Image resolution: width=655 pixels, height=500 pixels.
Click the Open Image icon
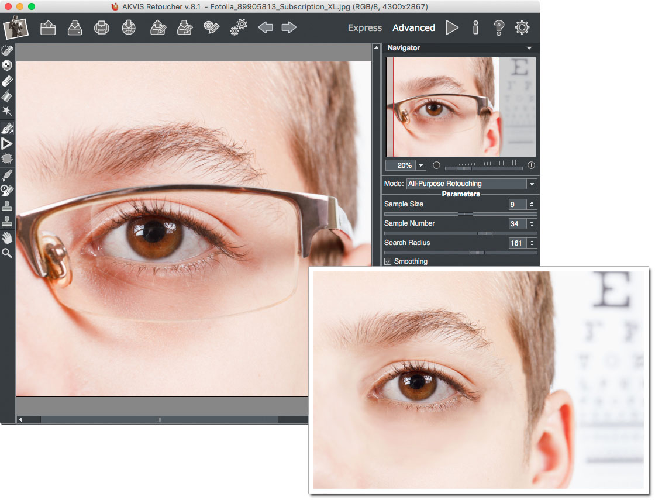pos(48,27)
